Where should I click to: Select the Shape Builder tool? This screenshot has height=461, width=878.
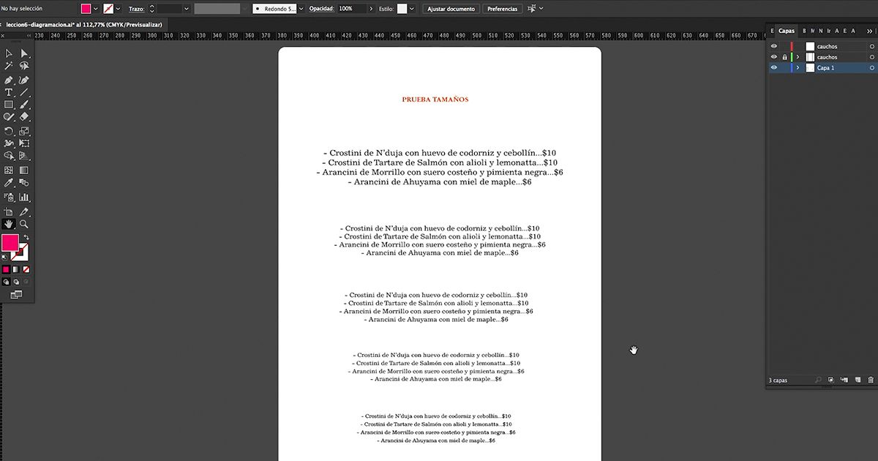(9, 156)
